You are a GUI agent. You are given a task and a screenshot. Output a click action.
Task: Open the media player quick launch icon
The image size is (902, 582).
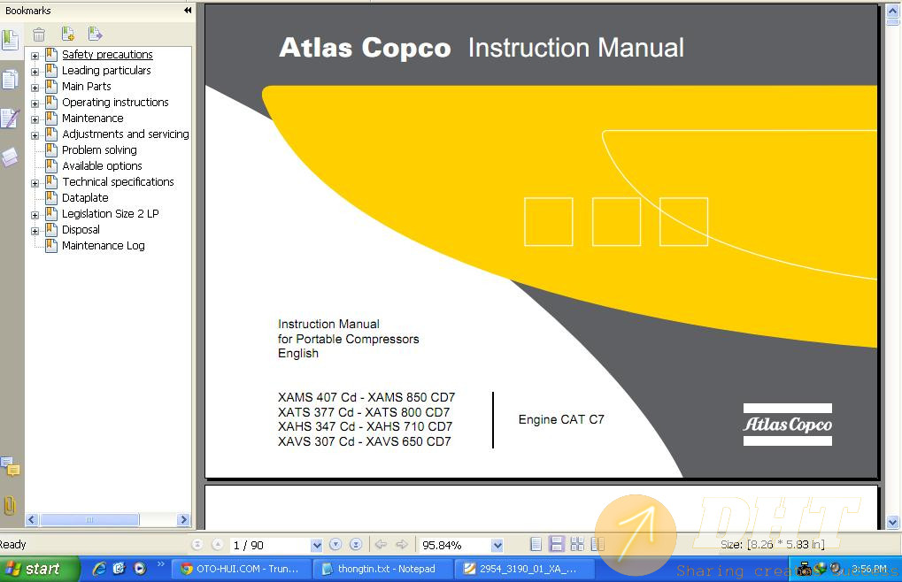coord(140,569)
